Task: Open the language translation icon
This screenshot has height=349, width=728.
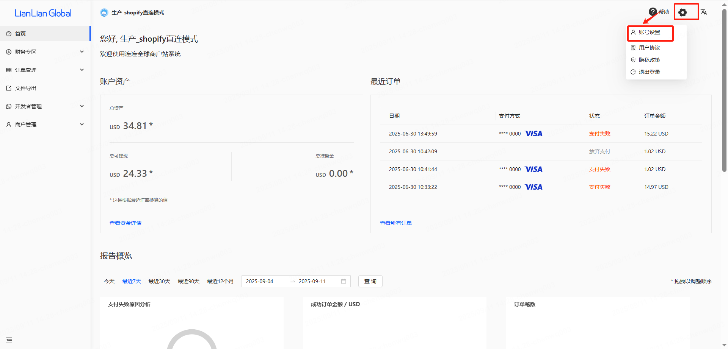Action: (704, 12)
